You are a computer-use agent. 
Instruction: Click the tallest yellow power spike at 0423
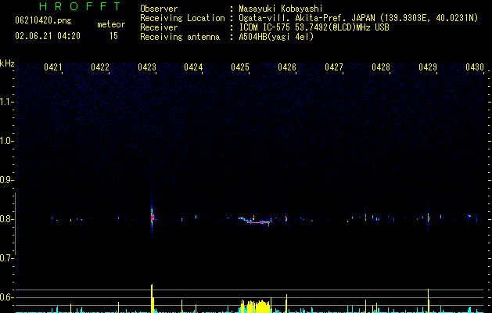[152, 298]
